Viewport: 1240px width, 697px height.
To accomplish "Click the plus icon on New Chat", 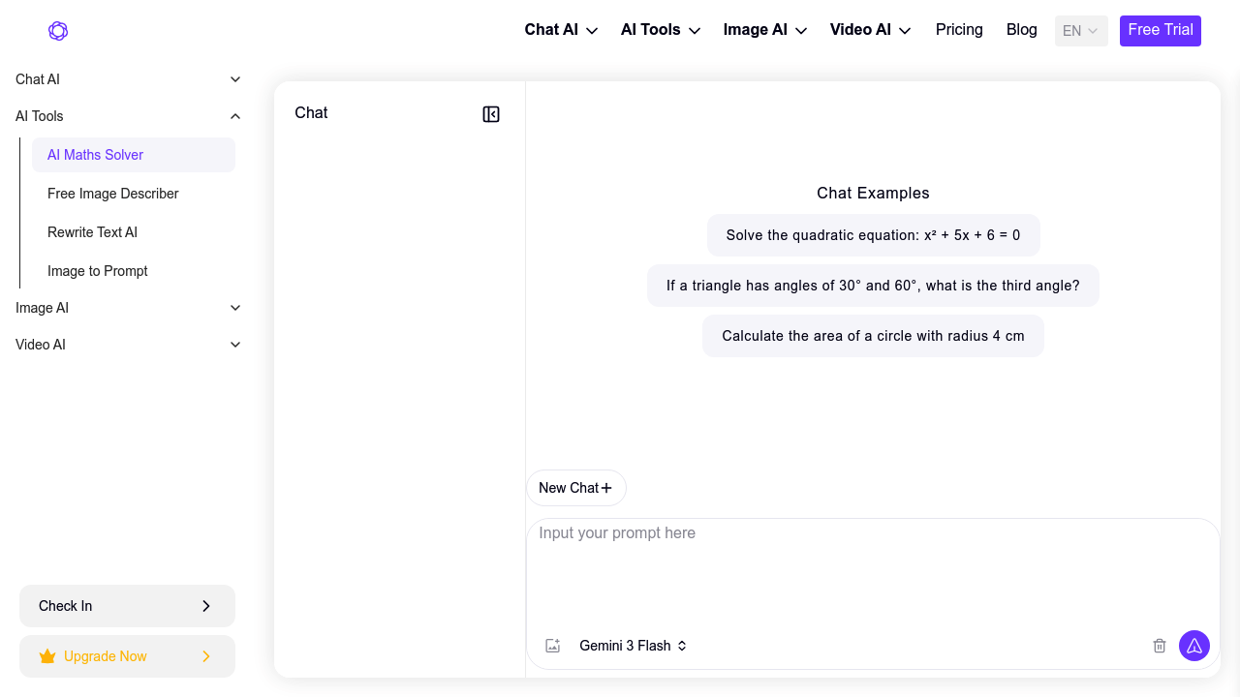I will [607, 488].
